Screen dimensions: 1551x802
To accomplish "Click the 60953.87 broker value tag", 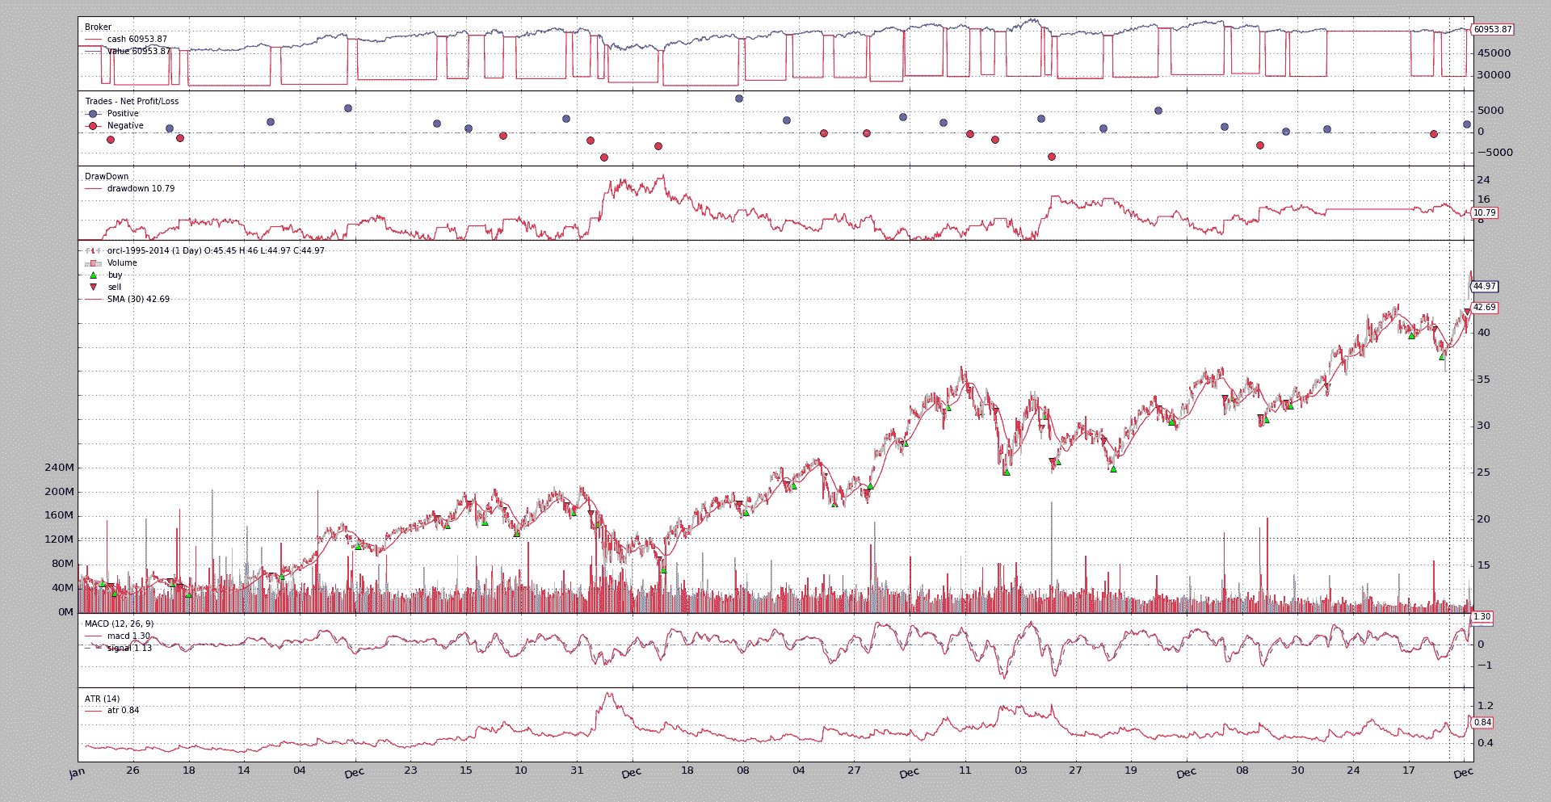I will 1492,30.
